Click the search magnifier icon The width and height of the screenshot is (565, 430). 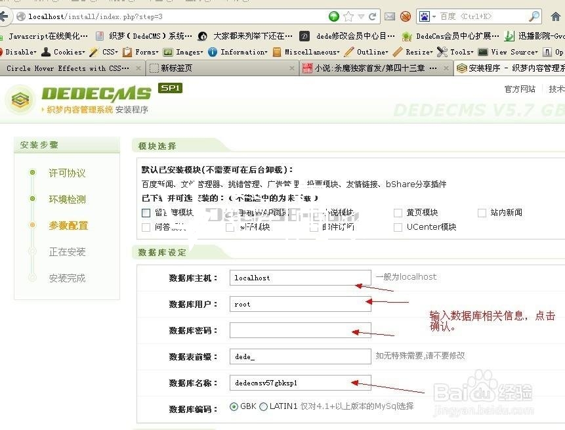[x=534, y=16]
